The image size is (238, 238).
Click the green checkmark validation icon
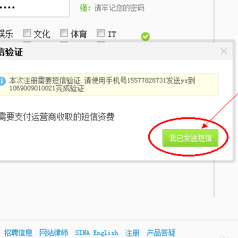click(x=145, y=36)
